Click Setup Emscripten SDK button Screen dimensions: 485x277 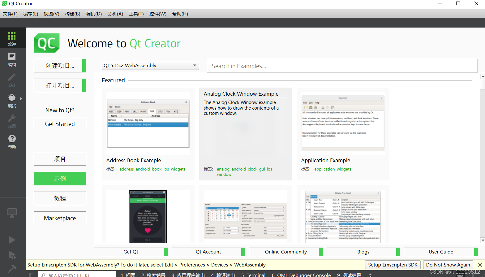point(393,265)
